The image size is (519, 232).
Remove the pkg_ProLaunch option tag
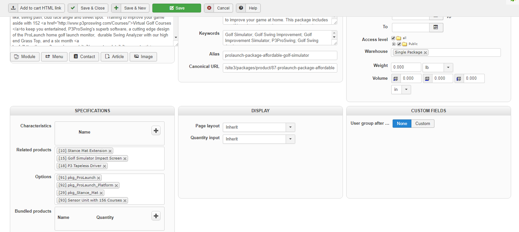(98, 178)
